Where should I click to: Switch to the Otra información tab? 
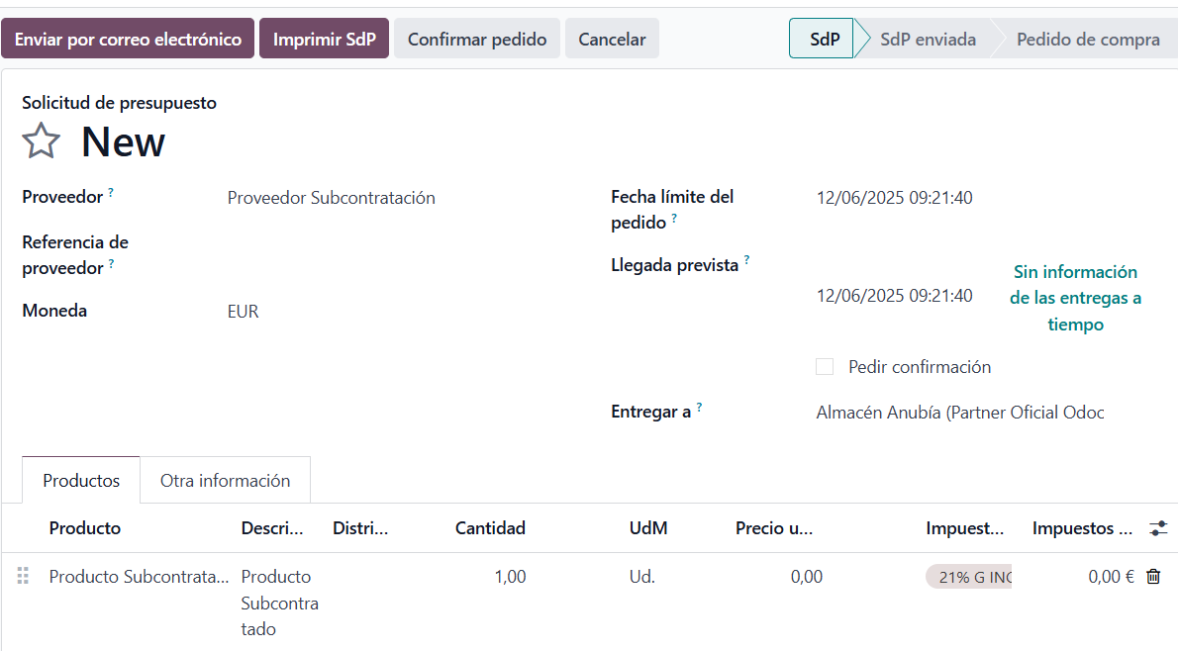tap(226, 481)
